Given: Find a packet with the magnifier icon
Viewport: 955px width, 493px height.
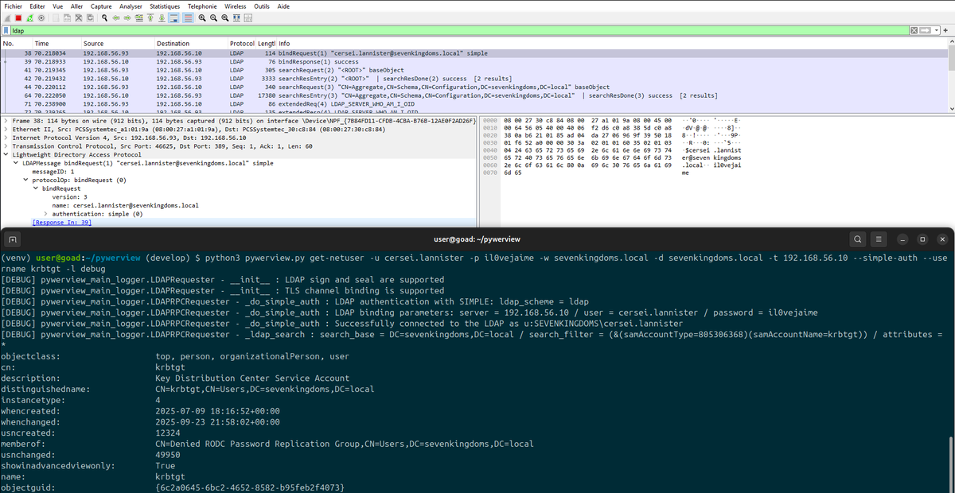Looking at the screenshot, I should coord(104,17).
